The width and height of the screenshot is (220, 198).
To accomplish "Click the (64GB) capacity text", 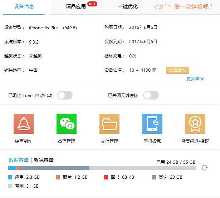I will pos(70,28).
